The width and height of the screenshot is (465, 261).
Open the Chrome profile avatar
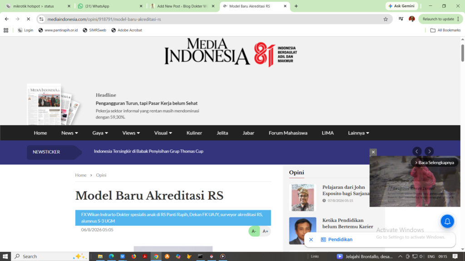point(411,19)
